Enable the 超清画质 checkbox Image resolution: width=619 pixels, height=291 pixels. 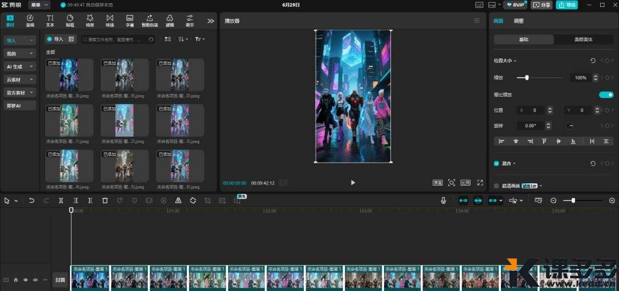click(x=496, y=186)
